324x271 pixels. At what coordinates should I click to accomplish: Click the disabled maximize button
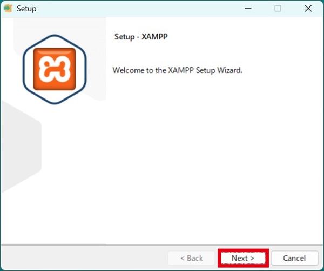click(x=278, y=9)
